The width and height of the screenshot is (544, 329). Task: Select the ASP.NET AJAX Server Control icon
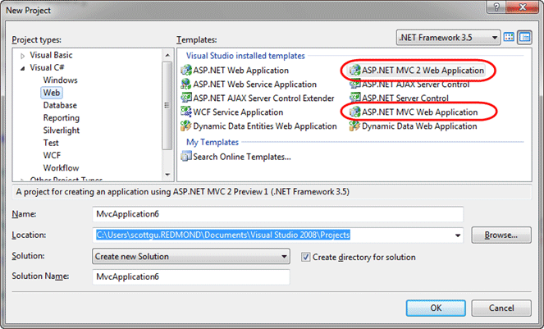coord(355,84)
